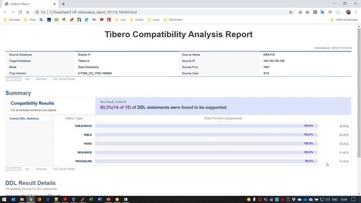
Task: Open the Java bookmark folder
Action: [x=120, y=20]
